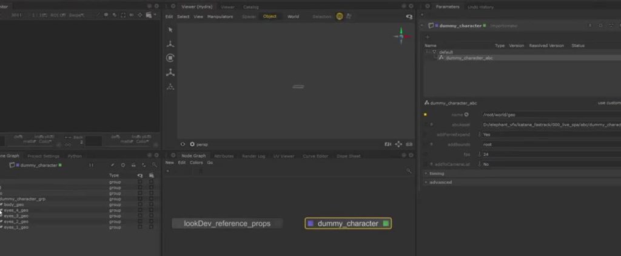This screenshot has height=256, width=621.
Task: Activate the rotate manipulator icon
Action: tap(170, 58)
